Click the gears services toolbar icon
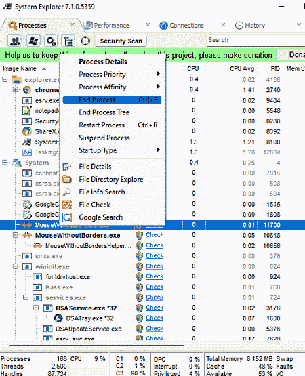Image resolution: width=305 pixels, height=376 pixels. pyautogui.click(x=51, y=41)
